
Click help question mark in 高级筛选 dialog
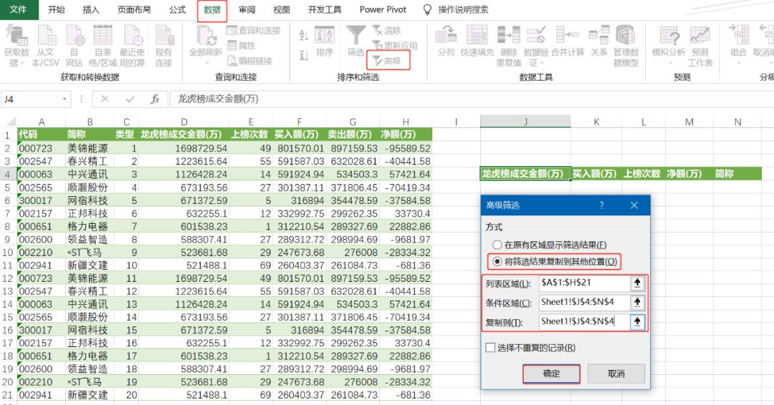(x=602, y=205)
